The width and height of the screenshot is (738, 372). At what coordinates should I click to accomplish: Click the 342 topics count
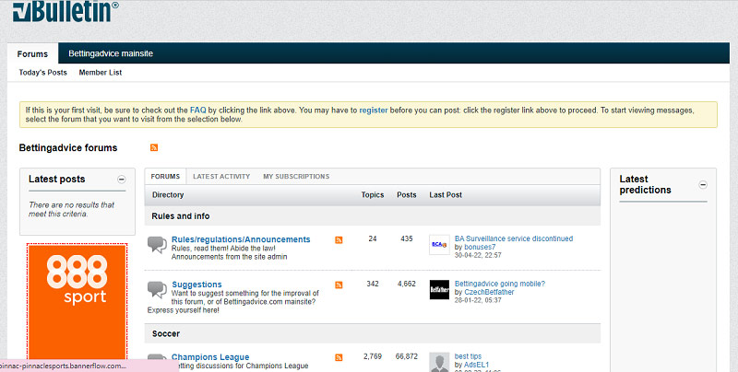pos(373,284)
